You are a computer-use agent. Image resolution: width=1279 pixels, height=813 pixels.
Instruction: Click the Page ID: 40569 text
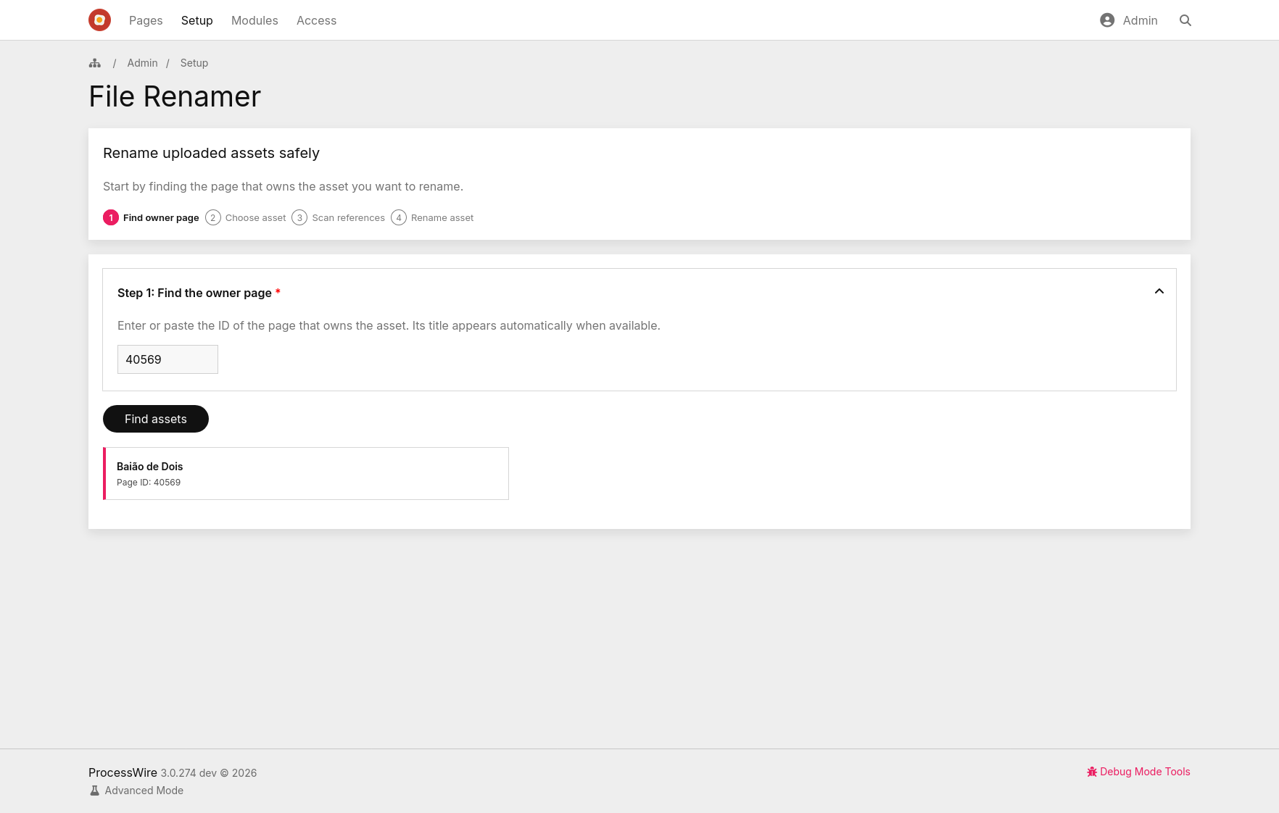pyautogui.click(x=149, y=483)
